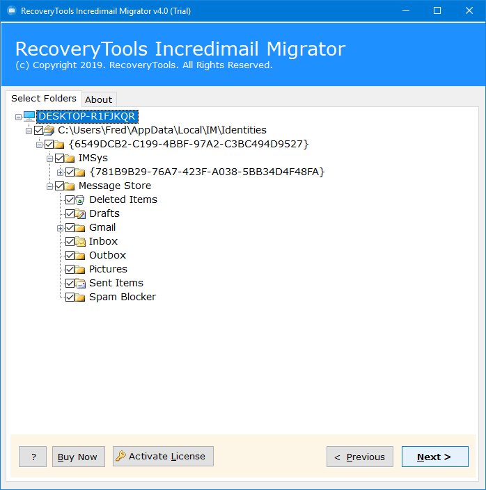Uncheck the IMSys checkbox
Screen dimensions: 486x490
[x=59, y=158]
